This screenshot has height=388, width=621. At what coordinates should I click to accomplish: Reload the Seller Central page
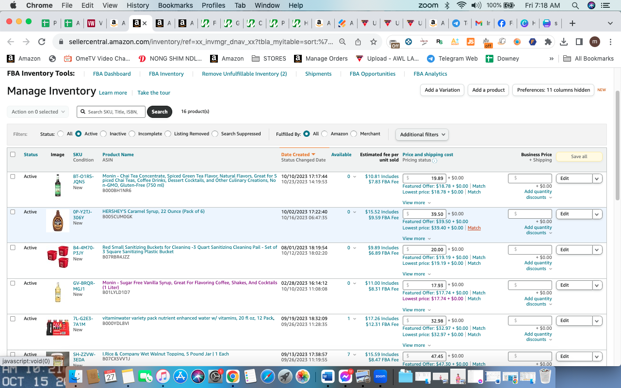click(x=42, y=42)
